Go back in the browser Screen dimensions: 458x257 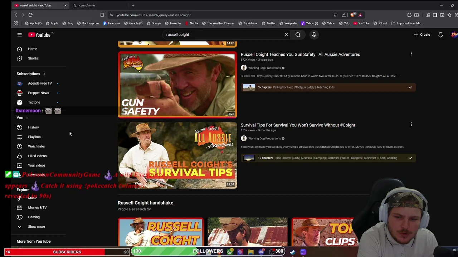coord(16,15)
